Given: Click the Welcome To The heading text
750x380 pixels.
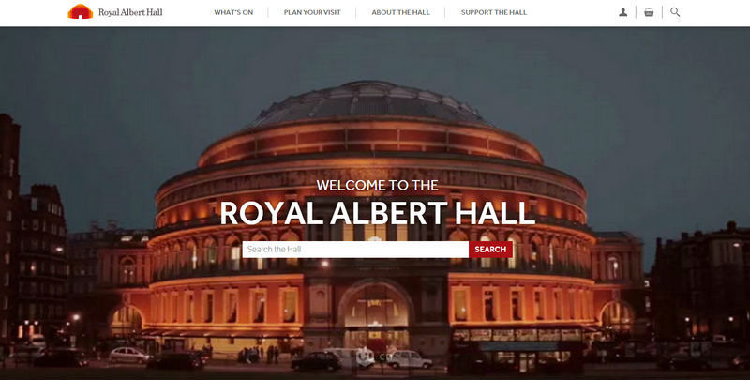Looking at the screenshot, I should (378, 185).
